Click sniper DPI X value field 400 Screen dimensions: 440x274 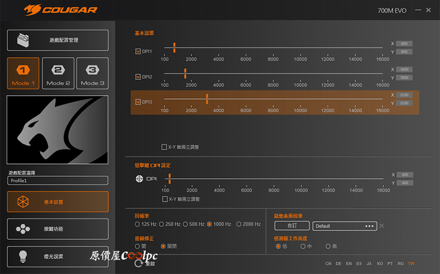point(405,174)
